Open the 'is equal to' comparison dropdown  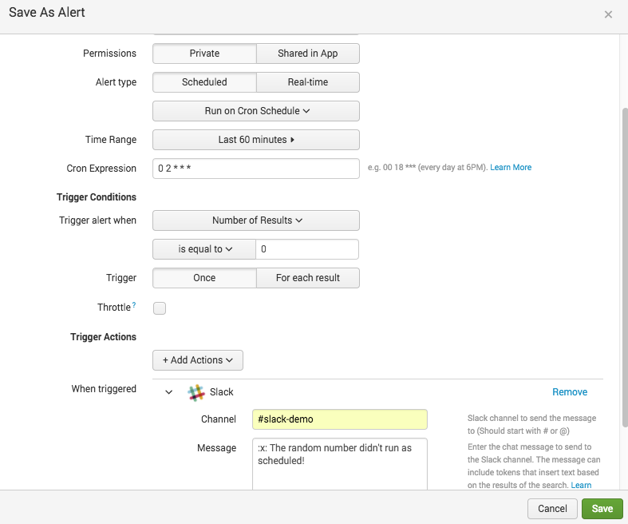[204, 249]
